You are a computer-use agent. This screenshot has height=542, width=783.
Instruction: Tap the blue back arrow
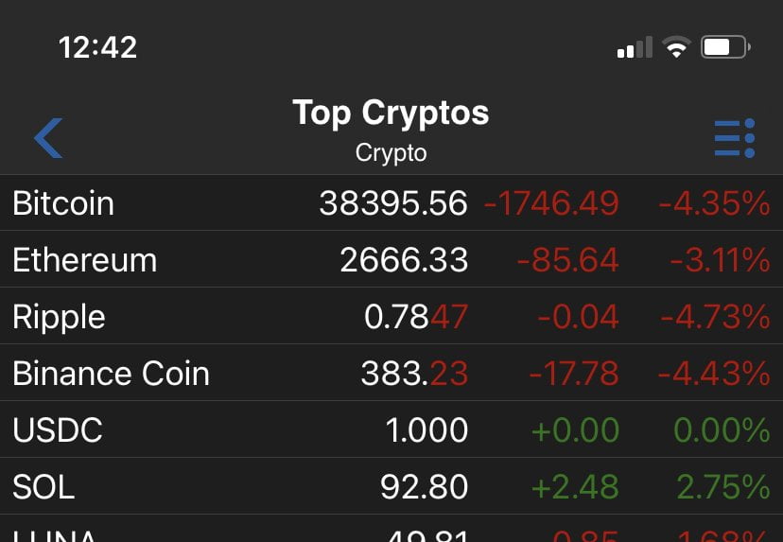[48, 138]
